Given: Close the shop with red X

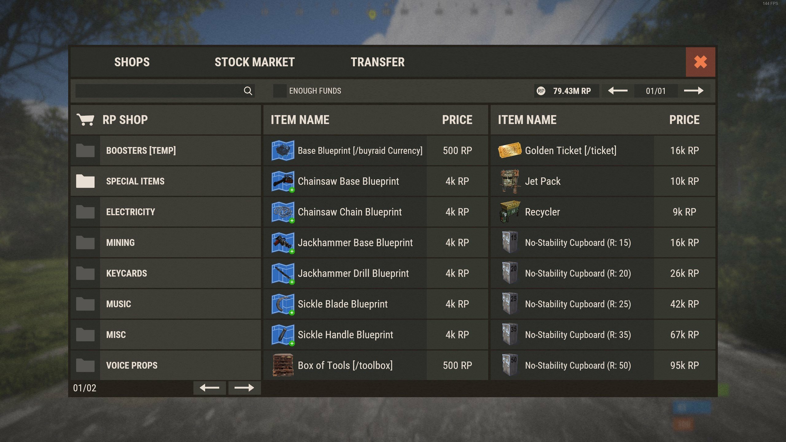Looking at the screenshot, I should click(x=700, y=62).
